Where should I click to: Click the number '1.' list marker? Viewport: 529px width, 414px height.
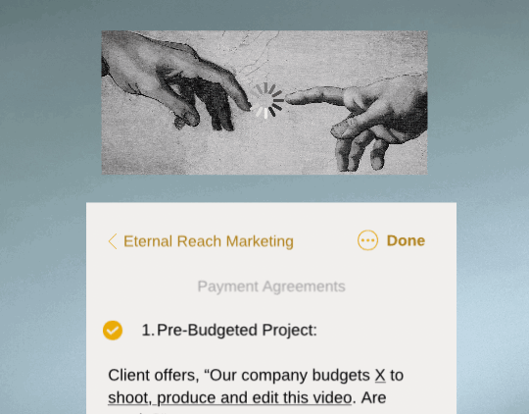[x=148, y=331]
